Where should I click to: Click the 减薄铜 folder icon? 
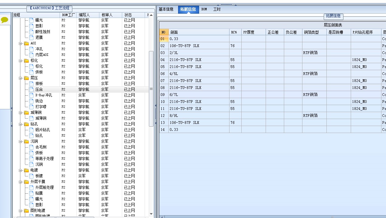[x=26, y=113]
